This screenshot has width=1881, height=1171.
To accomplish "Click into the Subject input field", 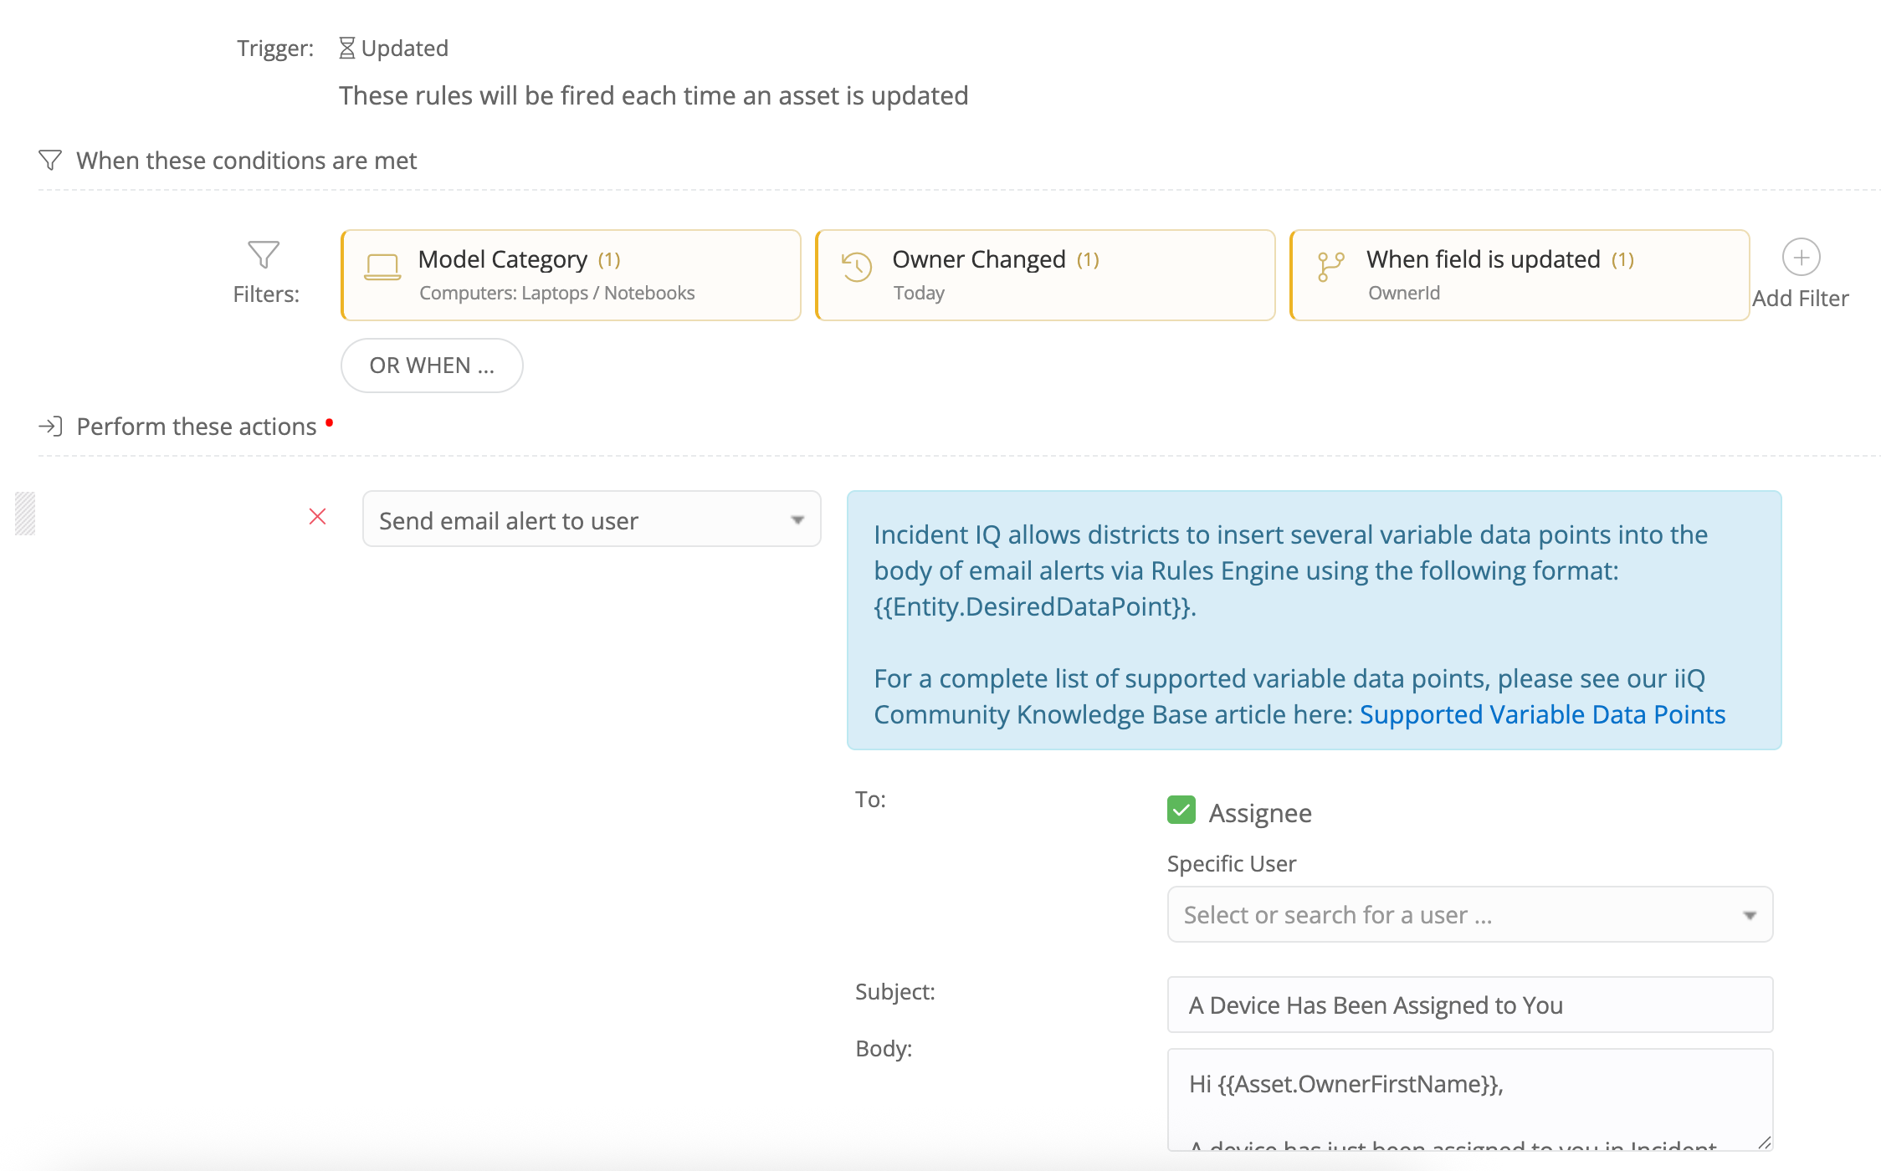I will [1470, 1005].
